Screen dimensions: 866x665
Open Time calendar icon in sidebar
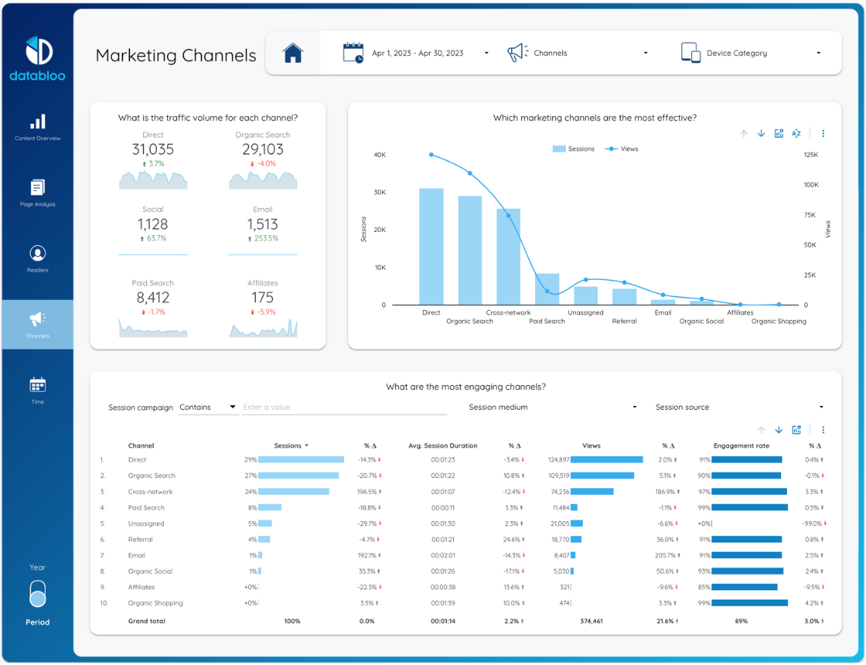[x=38, y=385]
